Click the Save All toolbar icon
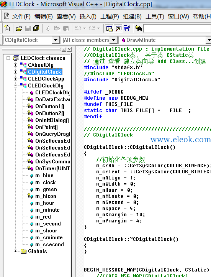The height and width of the screenshot is (278, 211). [36, 28]
